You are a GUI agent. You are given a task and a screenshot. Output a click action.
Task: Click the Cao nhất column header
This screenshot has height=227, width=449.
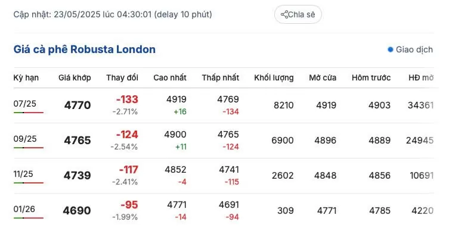(170, 77)
